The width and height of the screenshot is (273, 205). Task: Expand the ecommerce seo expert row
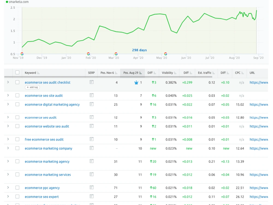pos(8,196)
